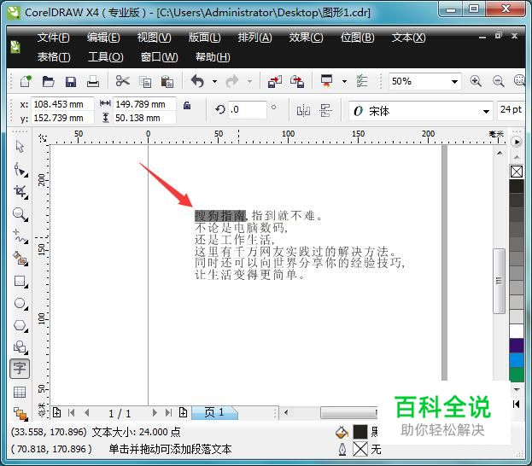Viewport: 532px width, 466px height.
Task: Open the 工具(O) menu
Action: click(106, 56)
